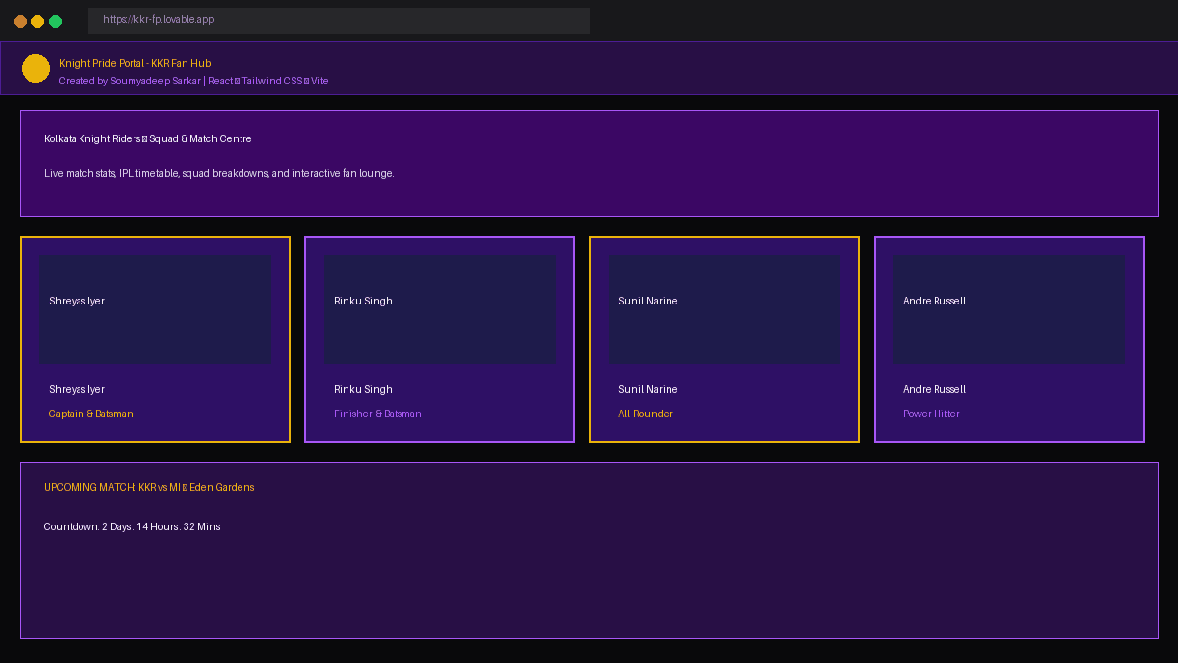
Task: Open the Rinku Singh image thumbnail
Action: pos(440,310)
